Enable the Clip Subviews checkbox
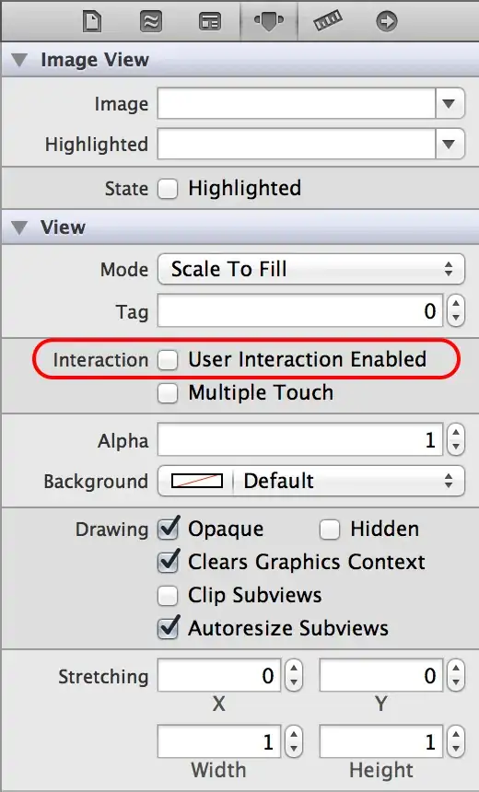Image resolution: width=479 pixels, height=792 pixels. point(168,596)
